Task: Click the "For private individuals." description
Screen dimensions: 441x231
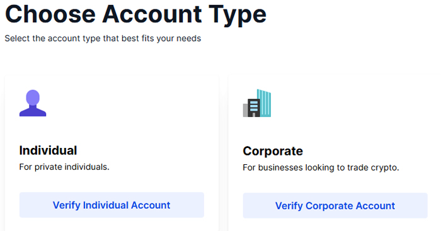Action: pos(64,167)
